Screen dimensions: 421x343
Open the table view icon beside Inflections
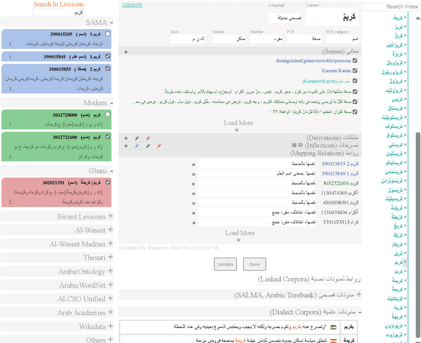tap(299, 145)
